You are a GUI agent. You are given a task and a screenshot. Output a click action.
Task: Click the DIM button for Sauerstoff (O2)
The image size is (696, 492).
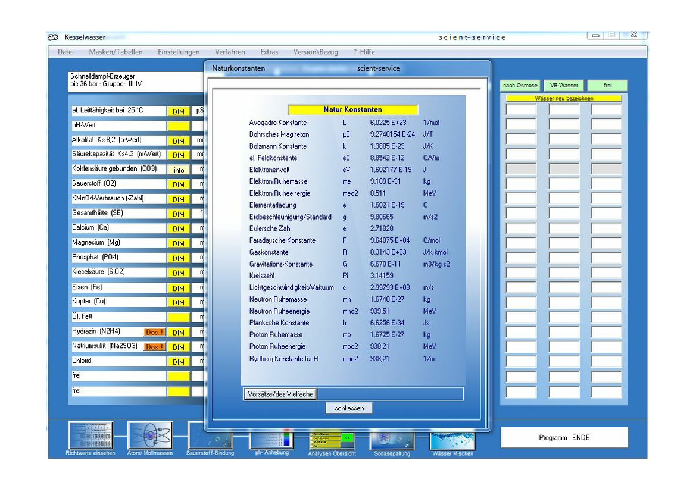(x=179, y=185)
